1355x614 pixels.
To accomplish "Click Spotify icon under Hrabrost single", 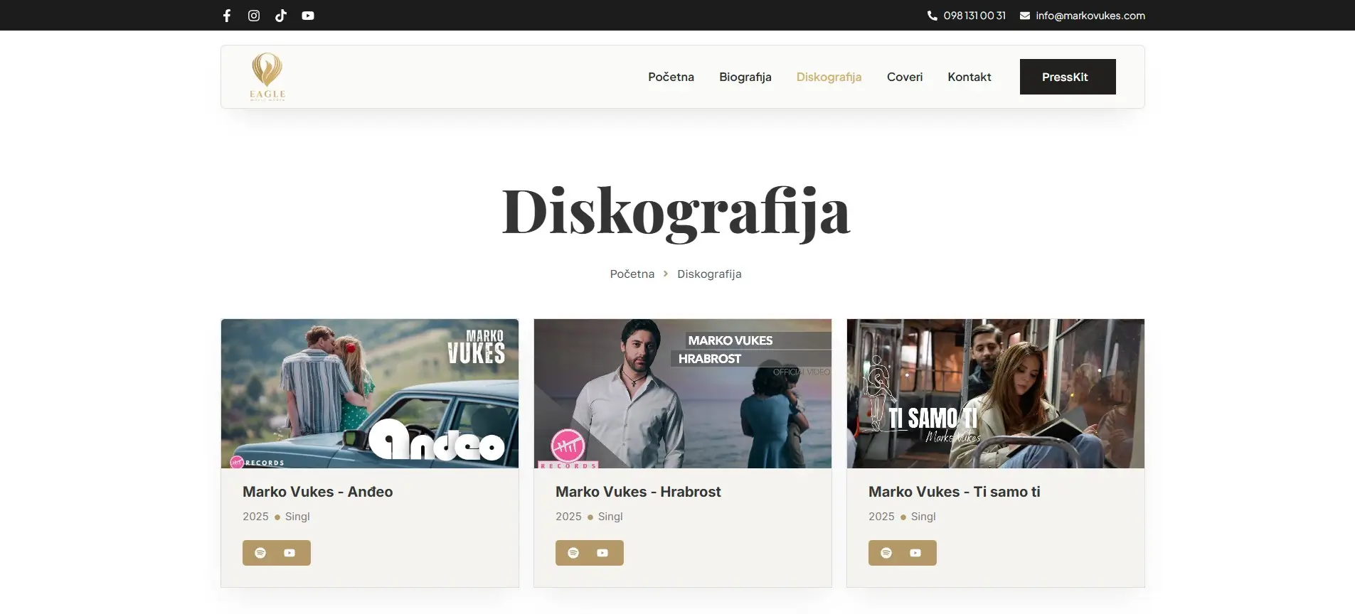I will [573, 553].
